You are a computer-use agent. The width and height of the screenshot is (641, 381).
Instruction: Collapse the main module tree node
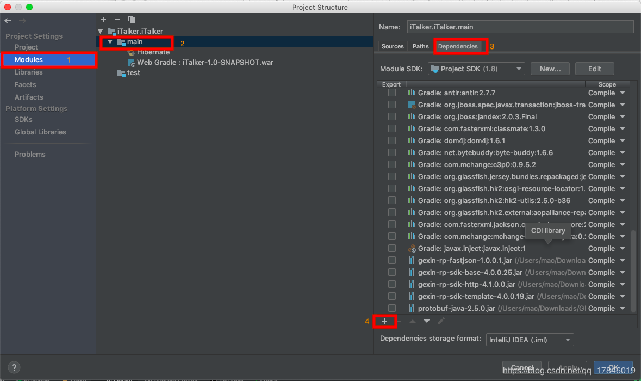click(x=110, y=42)
